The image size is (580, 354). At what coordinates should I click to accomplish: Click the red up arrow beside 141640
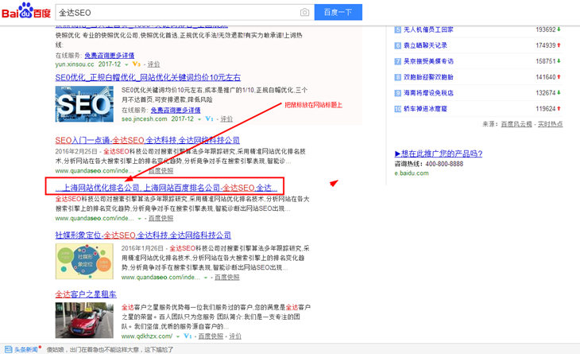pyautogui.click(x=559, y=77)
